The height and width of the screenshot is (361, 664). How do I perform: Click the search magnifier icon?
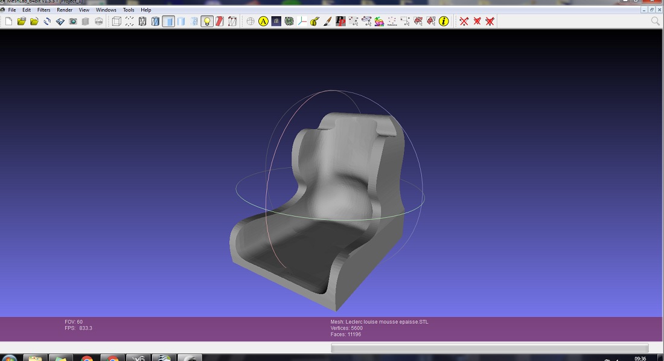point(655,21)
